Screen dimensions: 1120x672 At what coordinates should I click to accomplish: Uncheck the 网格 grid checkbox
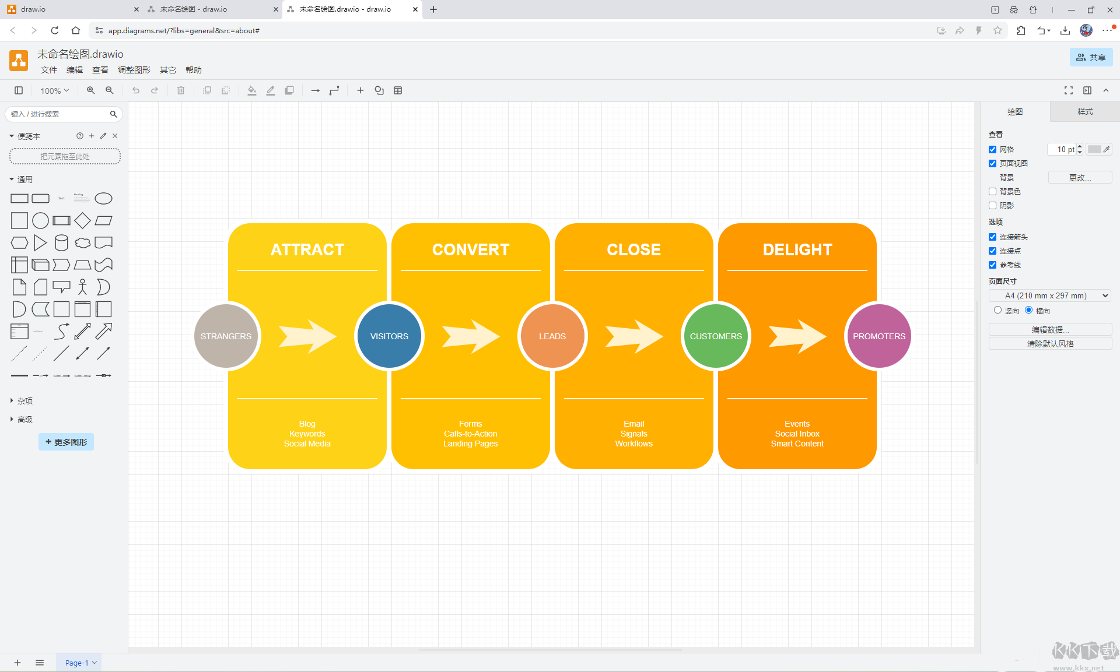(x=992, y=150)
